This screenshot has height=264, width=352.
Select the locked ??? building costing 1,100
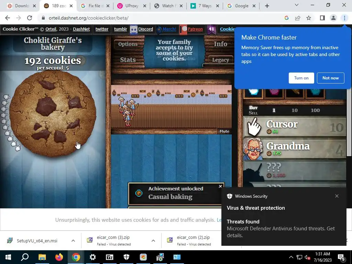pyautogui.click(x=295, y=170)
